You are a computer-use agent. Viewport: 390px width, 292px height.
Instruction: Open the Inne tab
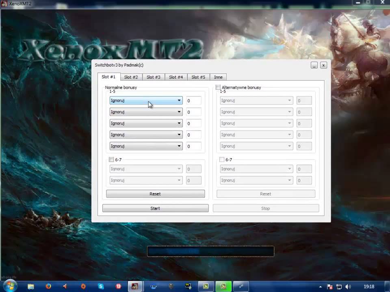tap(218, 77)
